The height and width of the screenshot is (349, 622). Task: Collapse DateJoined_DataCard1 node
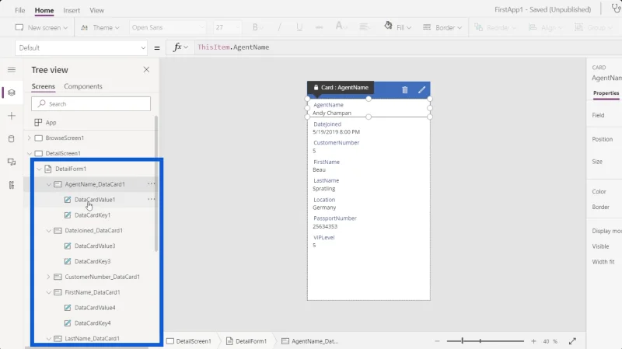[48, 231]
